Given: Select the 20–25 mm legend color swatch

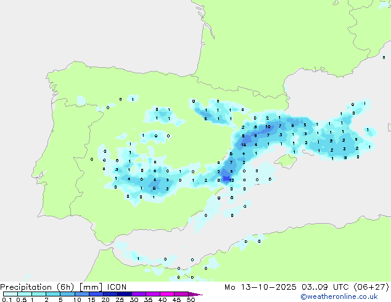Looking at the screenshot, I should tap(110, 294).
